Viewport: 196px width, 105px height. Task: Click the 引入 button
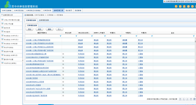click(60, 29)
